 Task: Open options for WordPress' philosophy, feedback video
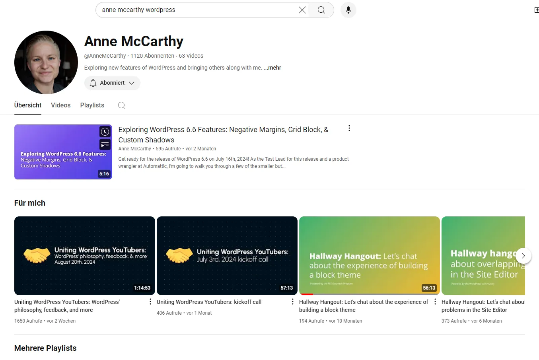pos(150,302)
